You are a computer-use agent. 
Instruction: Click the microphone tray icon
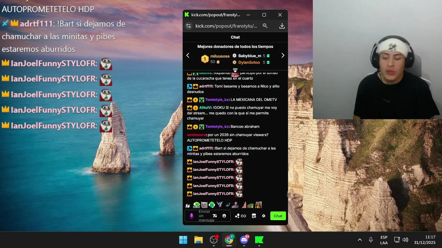371,240
